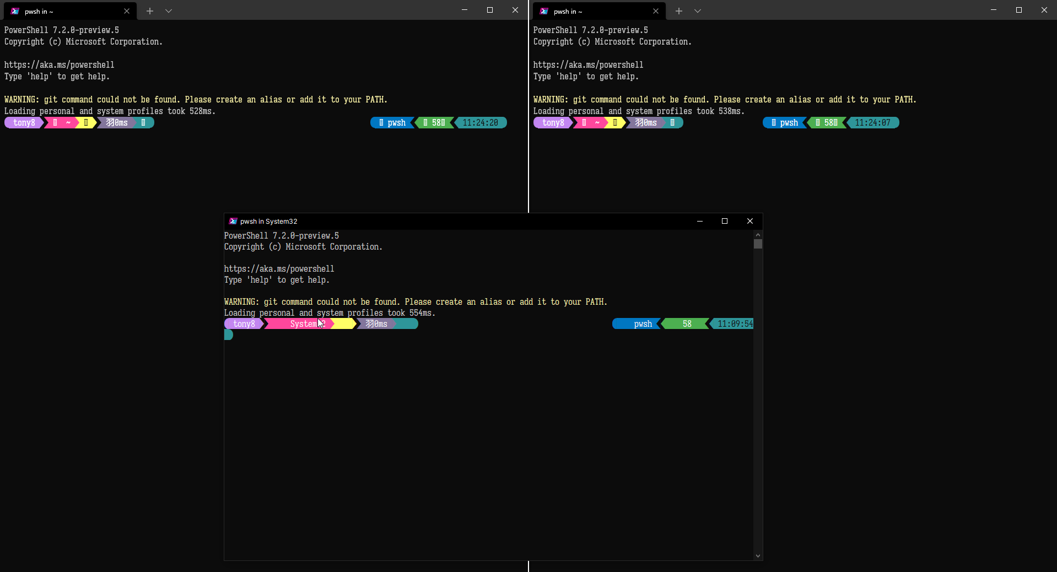Click the PowerShell icon on the right window's tab
Screen dimensions: 1057x572
(544, 11)
